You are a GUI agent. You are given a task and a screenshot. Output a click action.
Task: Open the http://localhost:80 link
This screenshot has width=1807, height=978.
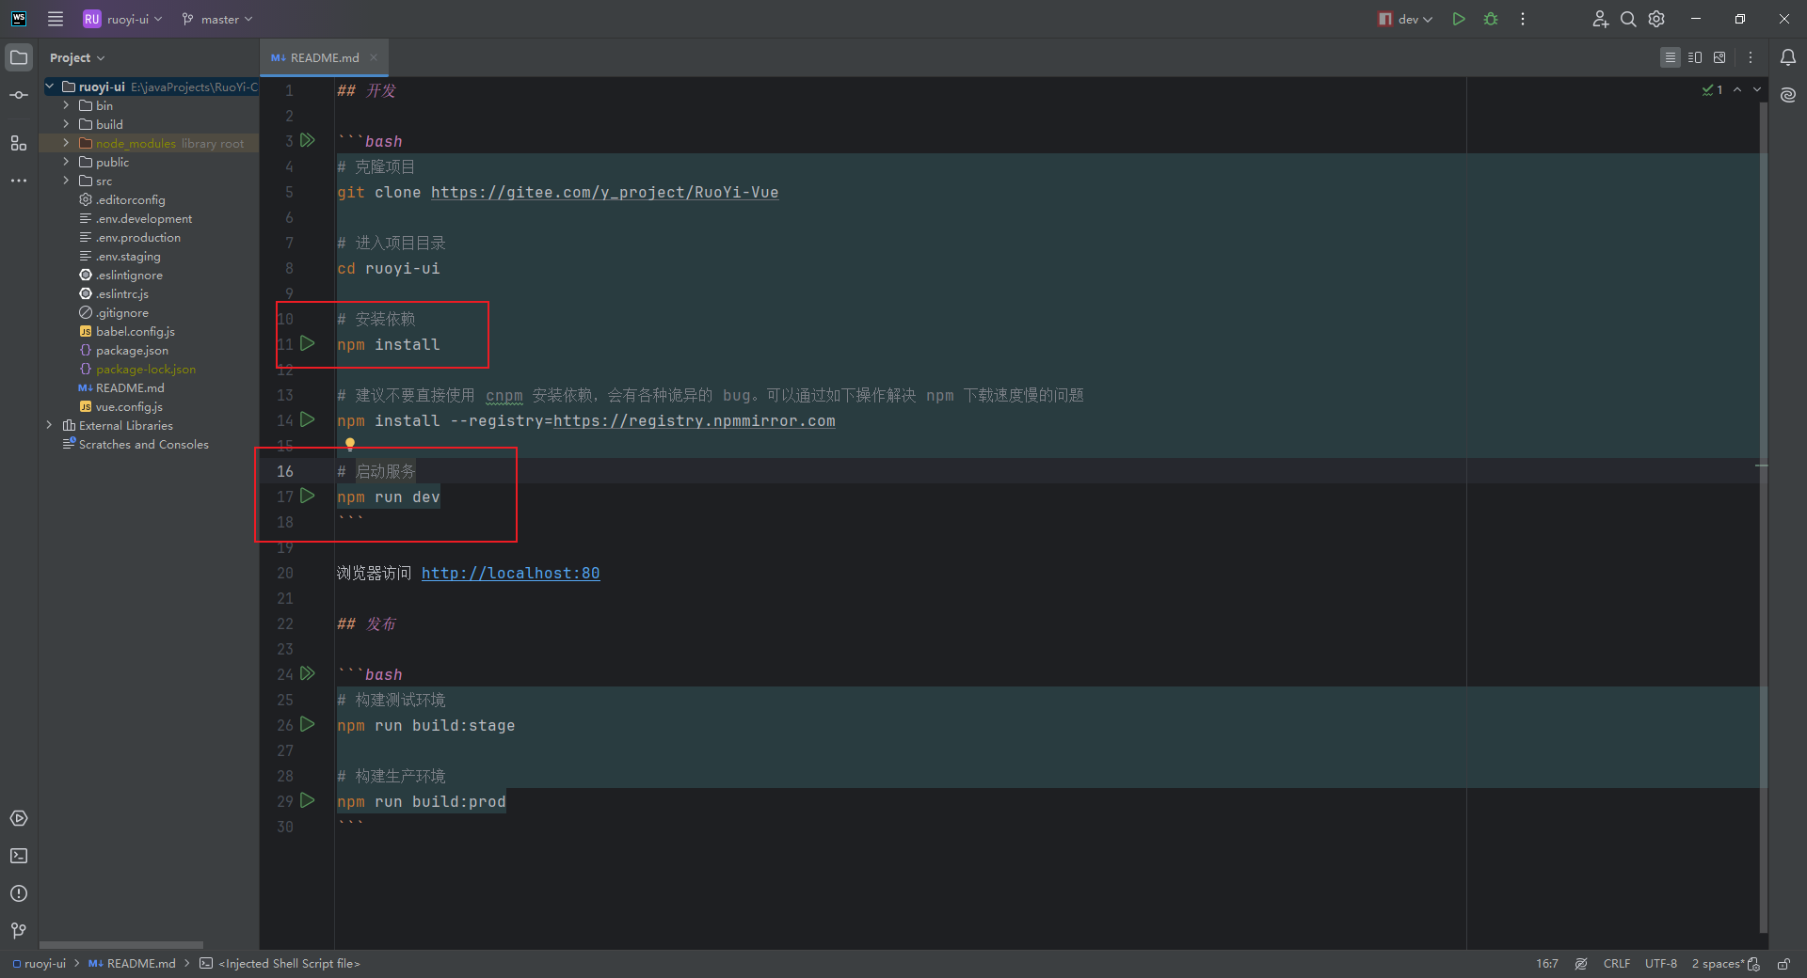coord(510,573)
